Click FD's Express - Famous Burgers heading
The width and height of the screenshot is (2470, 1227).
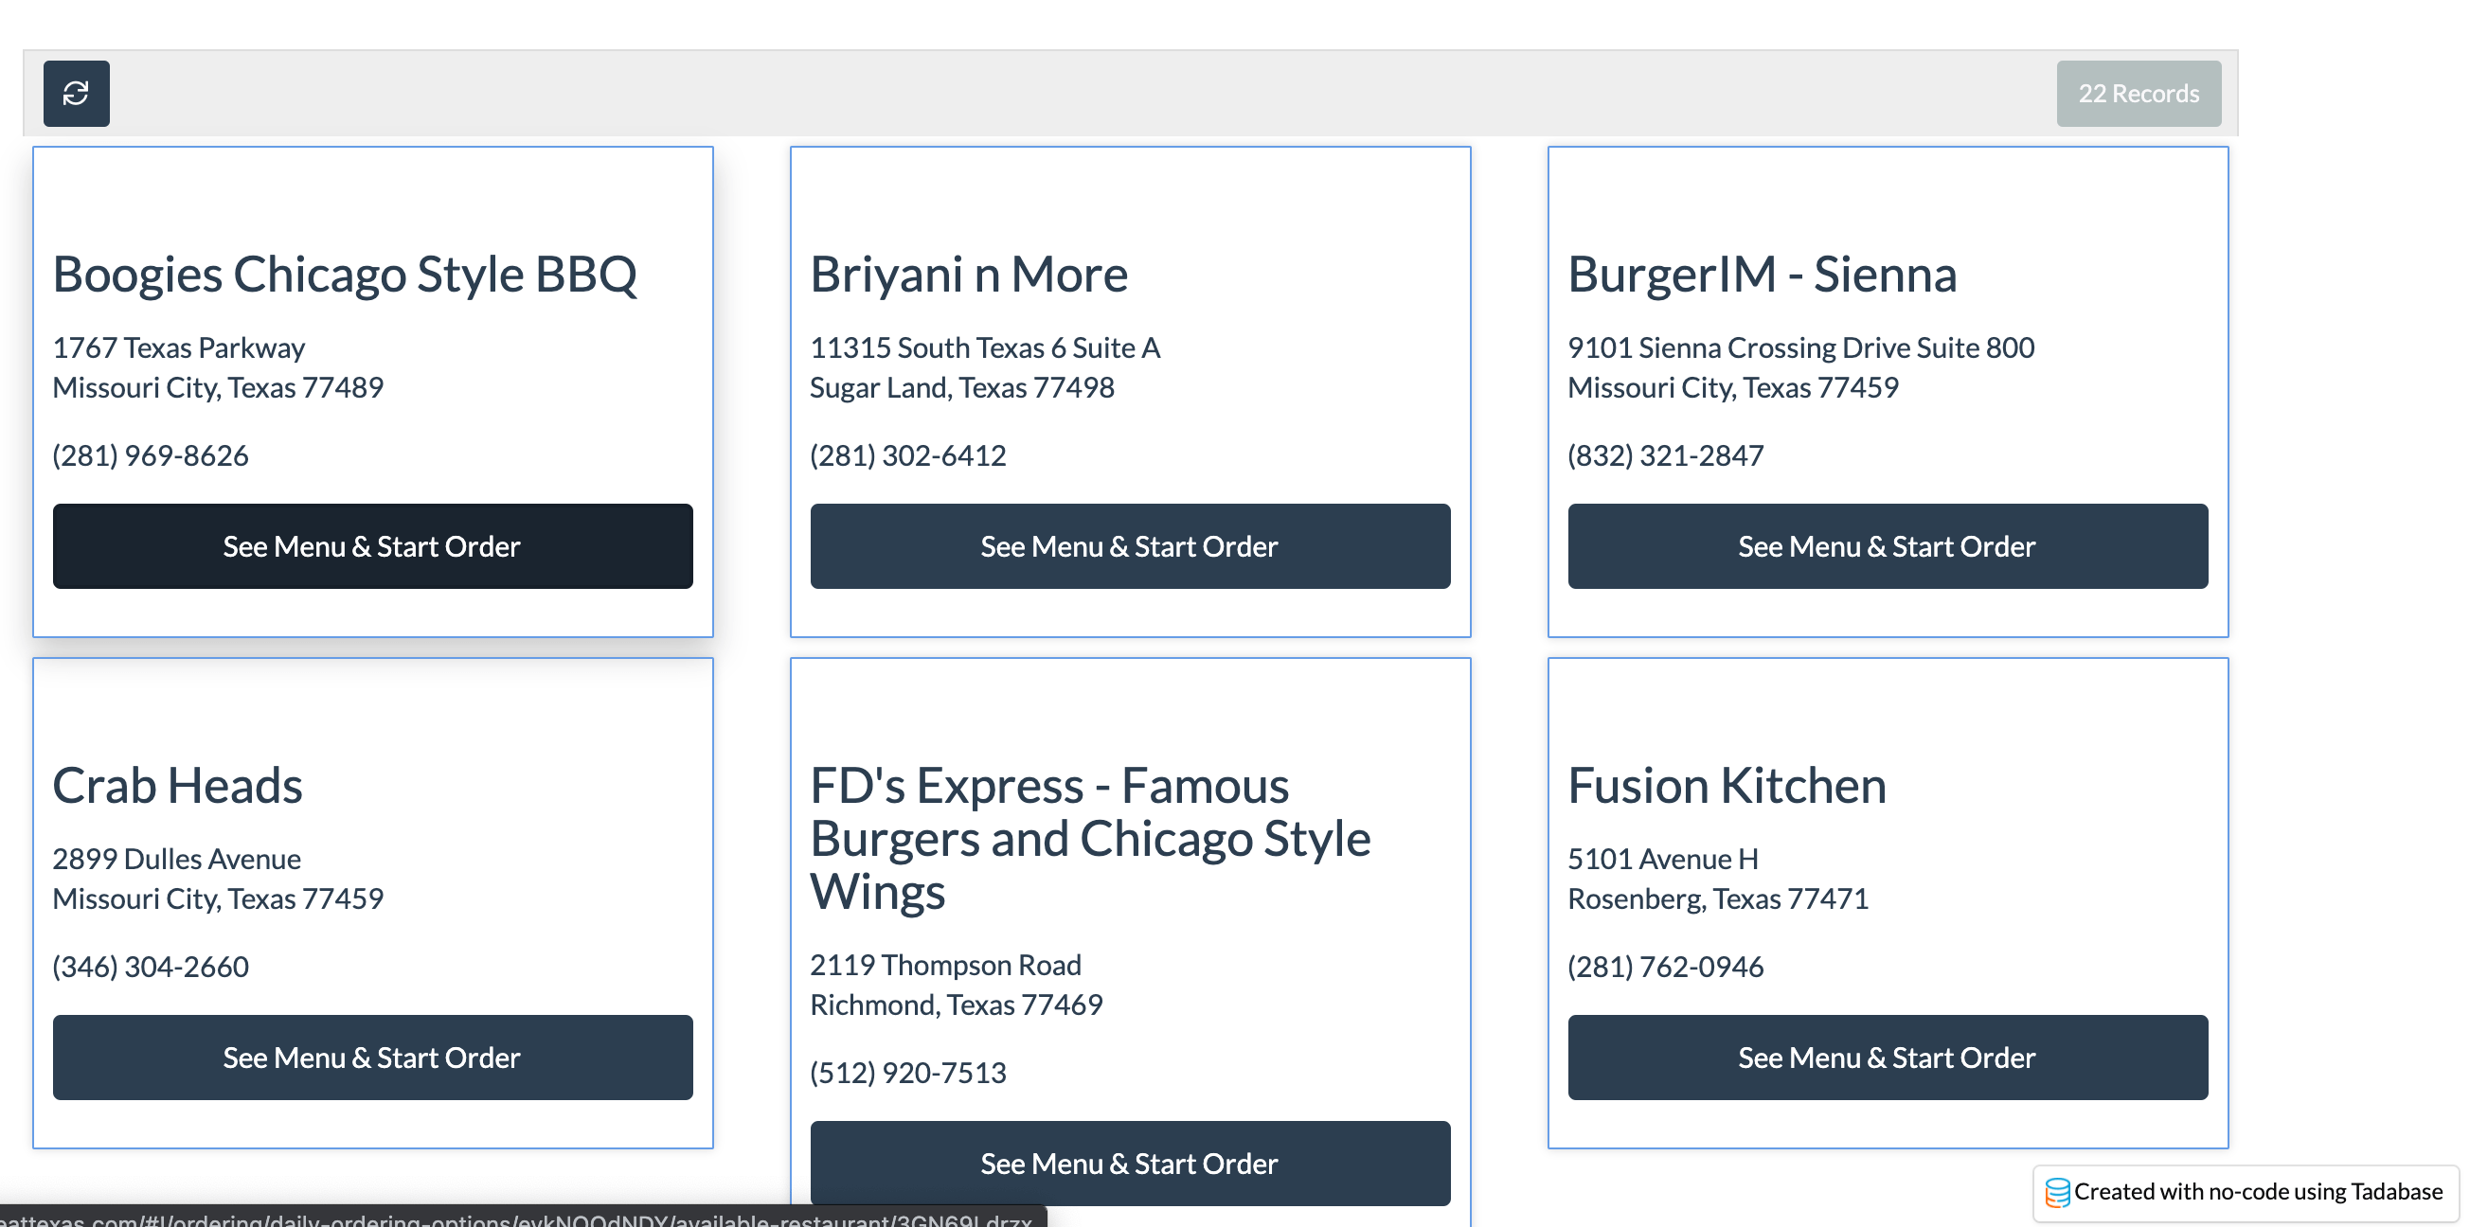click(1090, 839)
